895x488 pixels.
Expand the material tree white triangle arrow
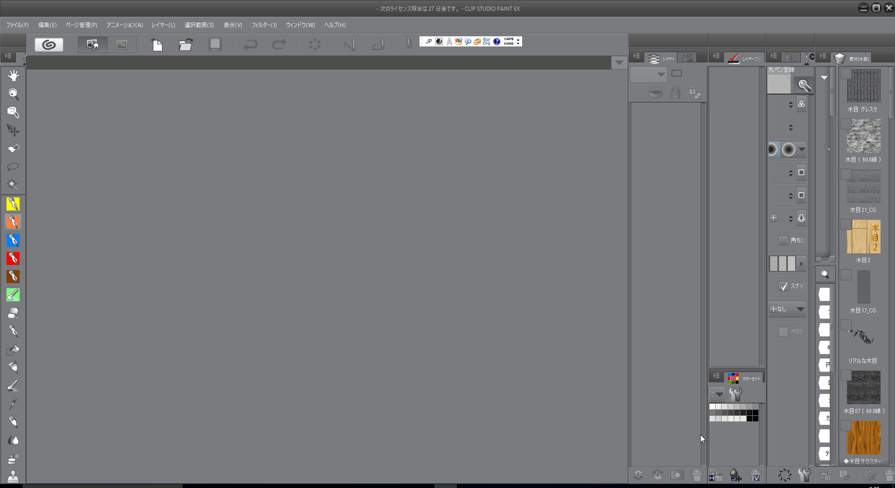pyautogui.click(x=824, y=78)
